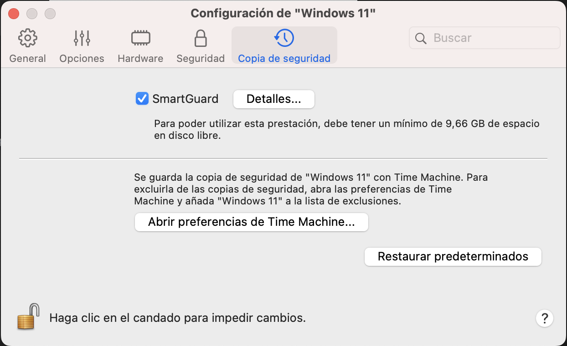Open SmartGuard Detalles... button
567x346 pixels.
click(273, 99)
